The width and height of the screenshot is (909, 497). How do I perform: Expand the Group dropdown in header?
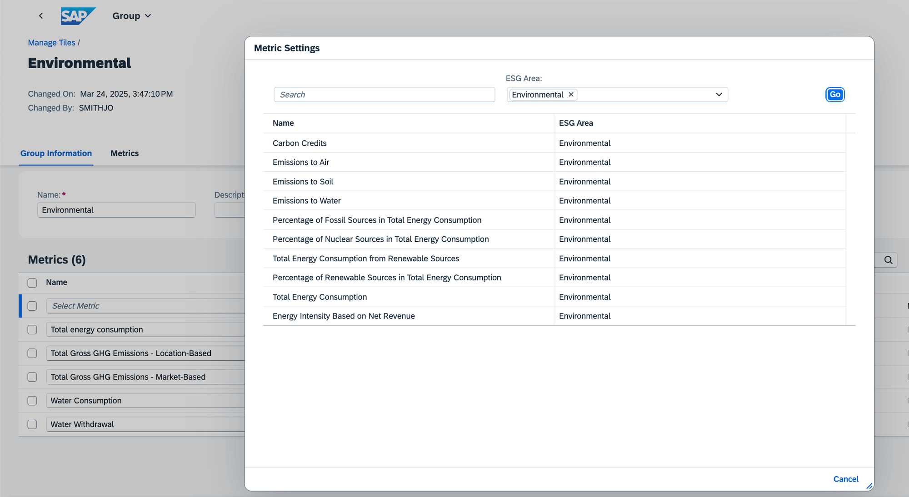[x=131, y=15]
